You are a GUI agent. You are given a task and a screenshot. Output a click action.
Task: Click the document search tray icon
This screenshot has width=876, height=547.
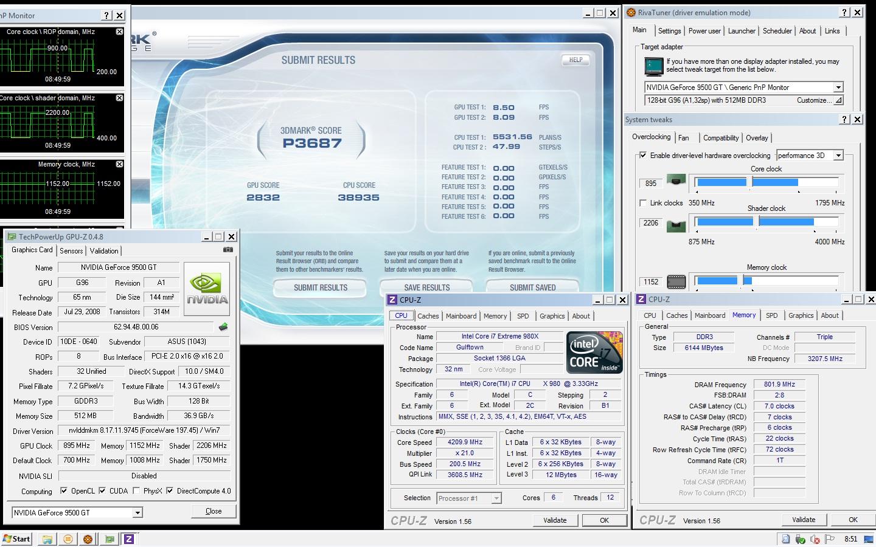click(785, 539)
